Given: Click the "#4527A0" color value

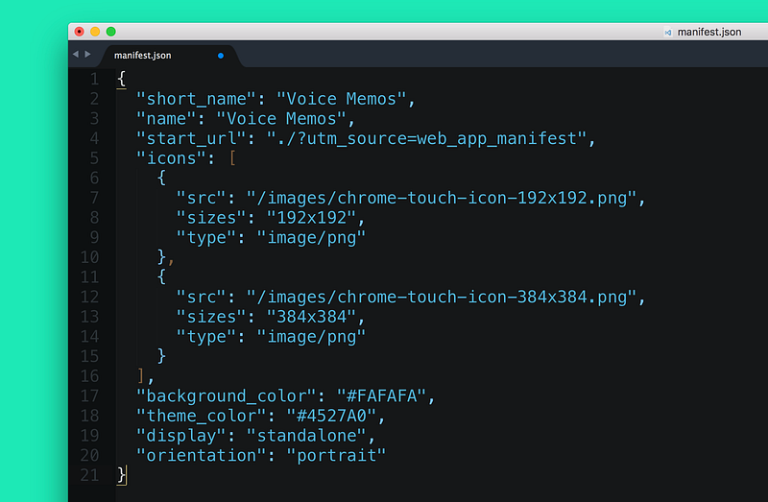Looking at the screenshot, I should tap(331, 416).
